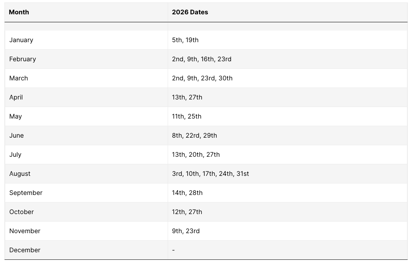This screenshot has width=411, height=263.
Task: Click February dates 2nd, 9th, 16th, 23rd
Action: point(202,59)
